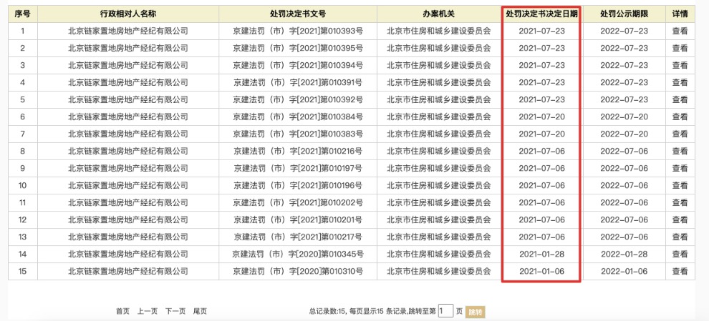Image resolution: width=709 pixels, height=321 pixels.
Task: Click the 处罚公示期限 column header
Action: pyautogui.click(x=624, y=14)
